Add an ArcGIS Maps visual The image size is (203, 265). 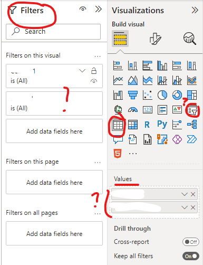pos(162,139)
